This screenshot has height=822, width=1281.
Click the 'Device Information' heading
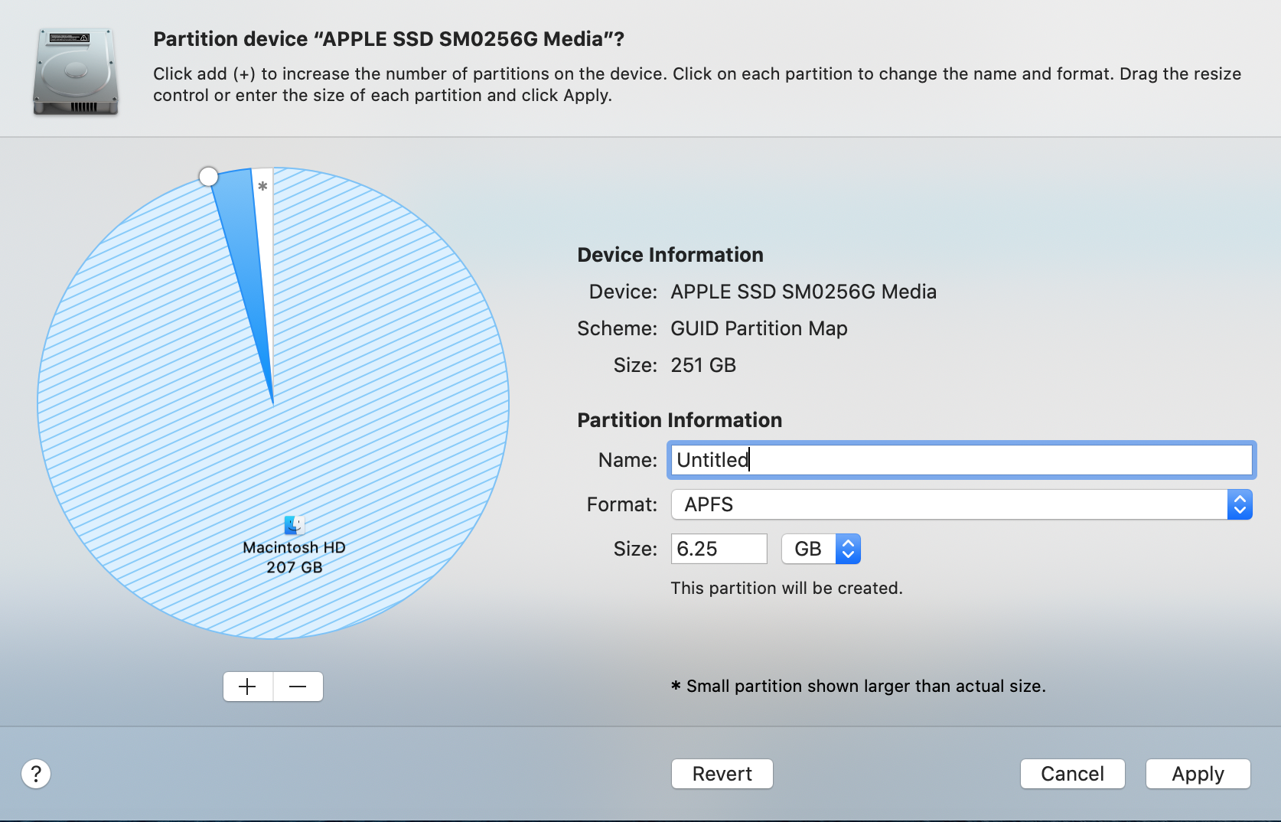[670, 255]
